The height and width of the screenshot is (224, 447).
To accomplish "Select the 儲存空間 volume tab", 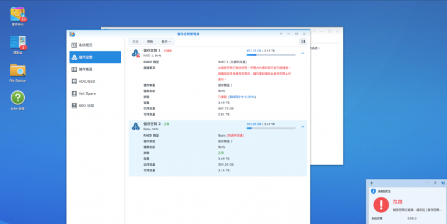I will point(95,57).
